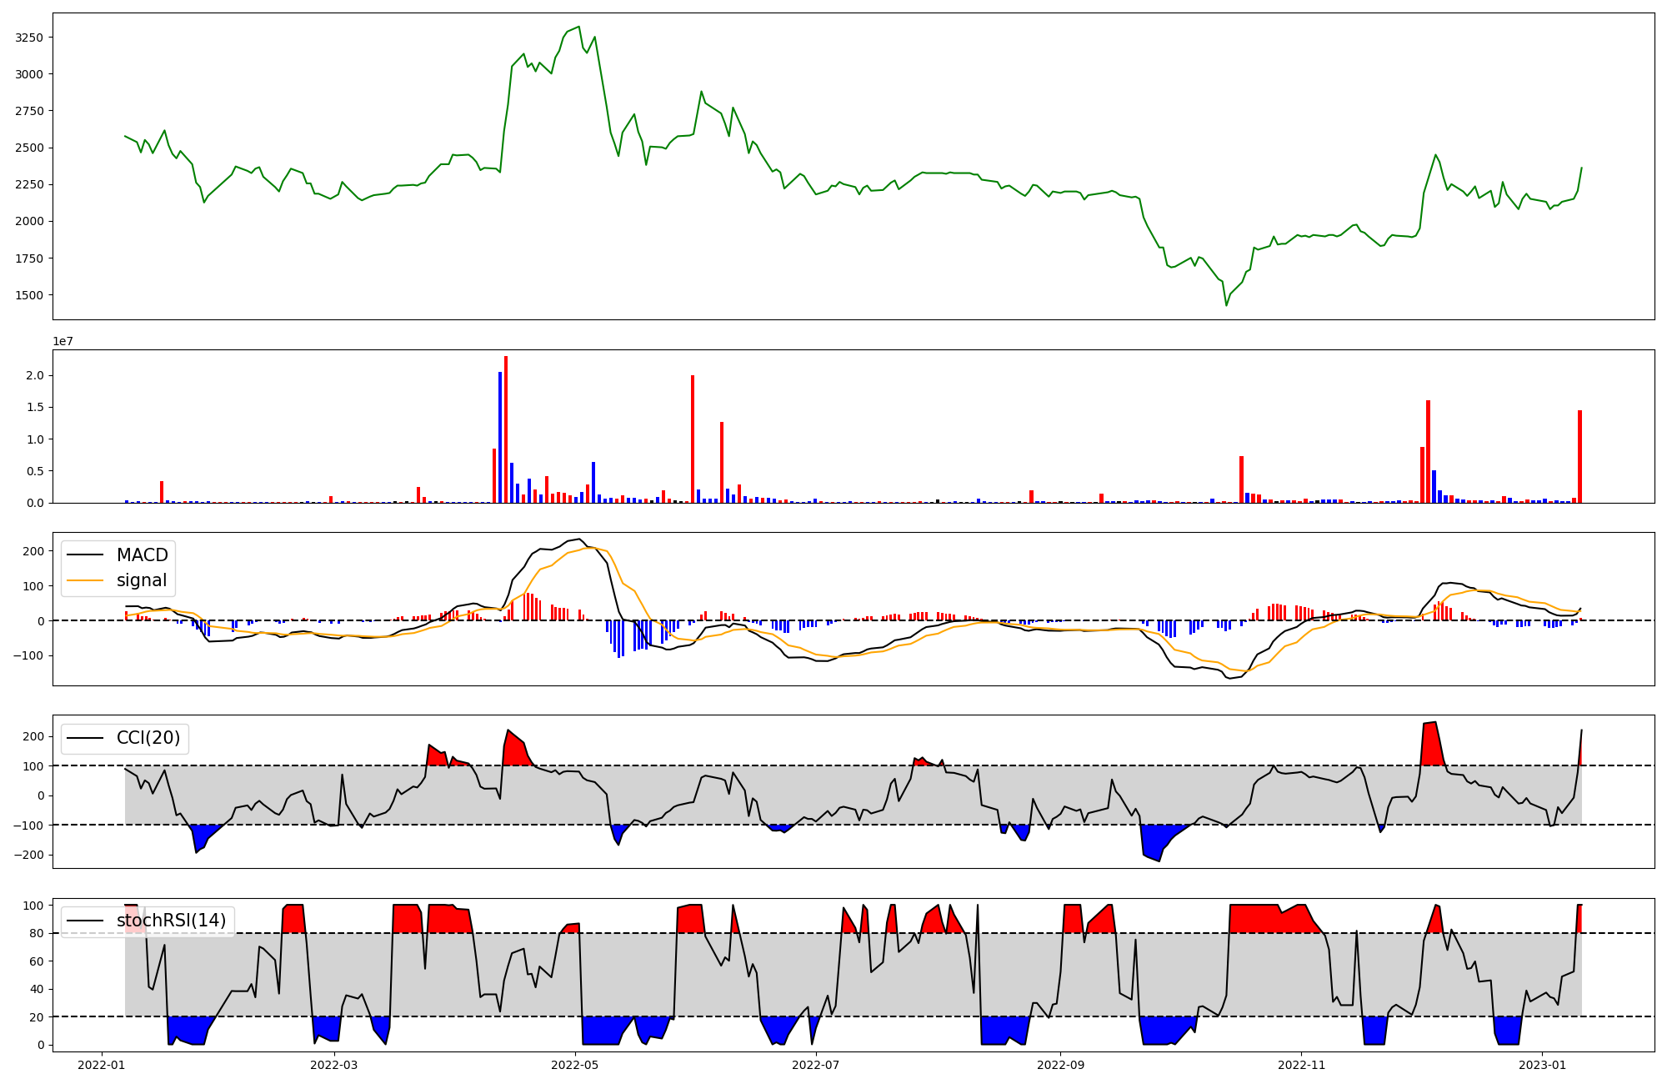Image resolution: width=1667 pixels, height=1084 pixels.
Task: Click the tallest red volume bar
Action: point(506,429)
